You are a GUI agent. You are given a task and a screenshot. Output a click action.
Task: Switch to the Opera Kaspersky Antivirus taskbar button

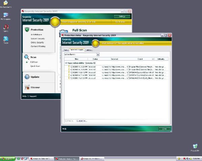point(92,159)
